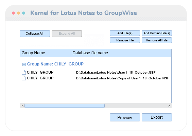Viewport: 192px width, 136px height.
Task: Click Remove All File button
Action: point(157,40)
